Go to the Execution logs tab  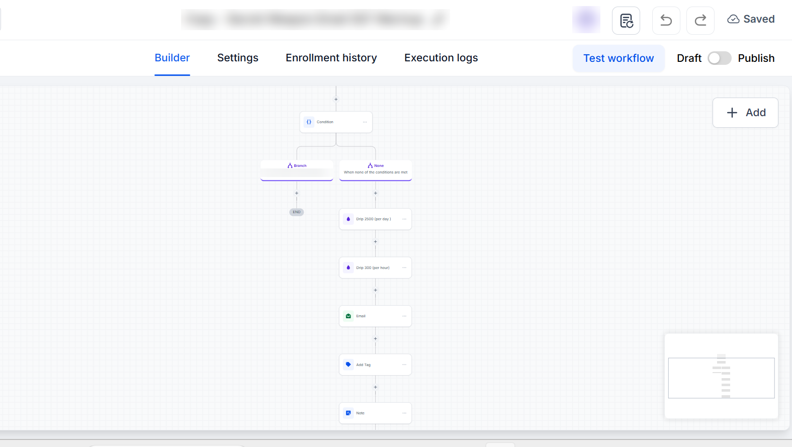click(441, 58)
